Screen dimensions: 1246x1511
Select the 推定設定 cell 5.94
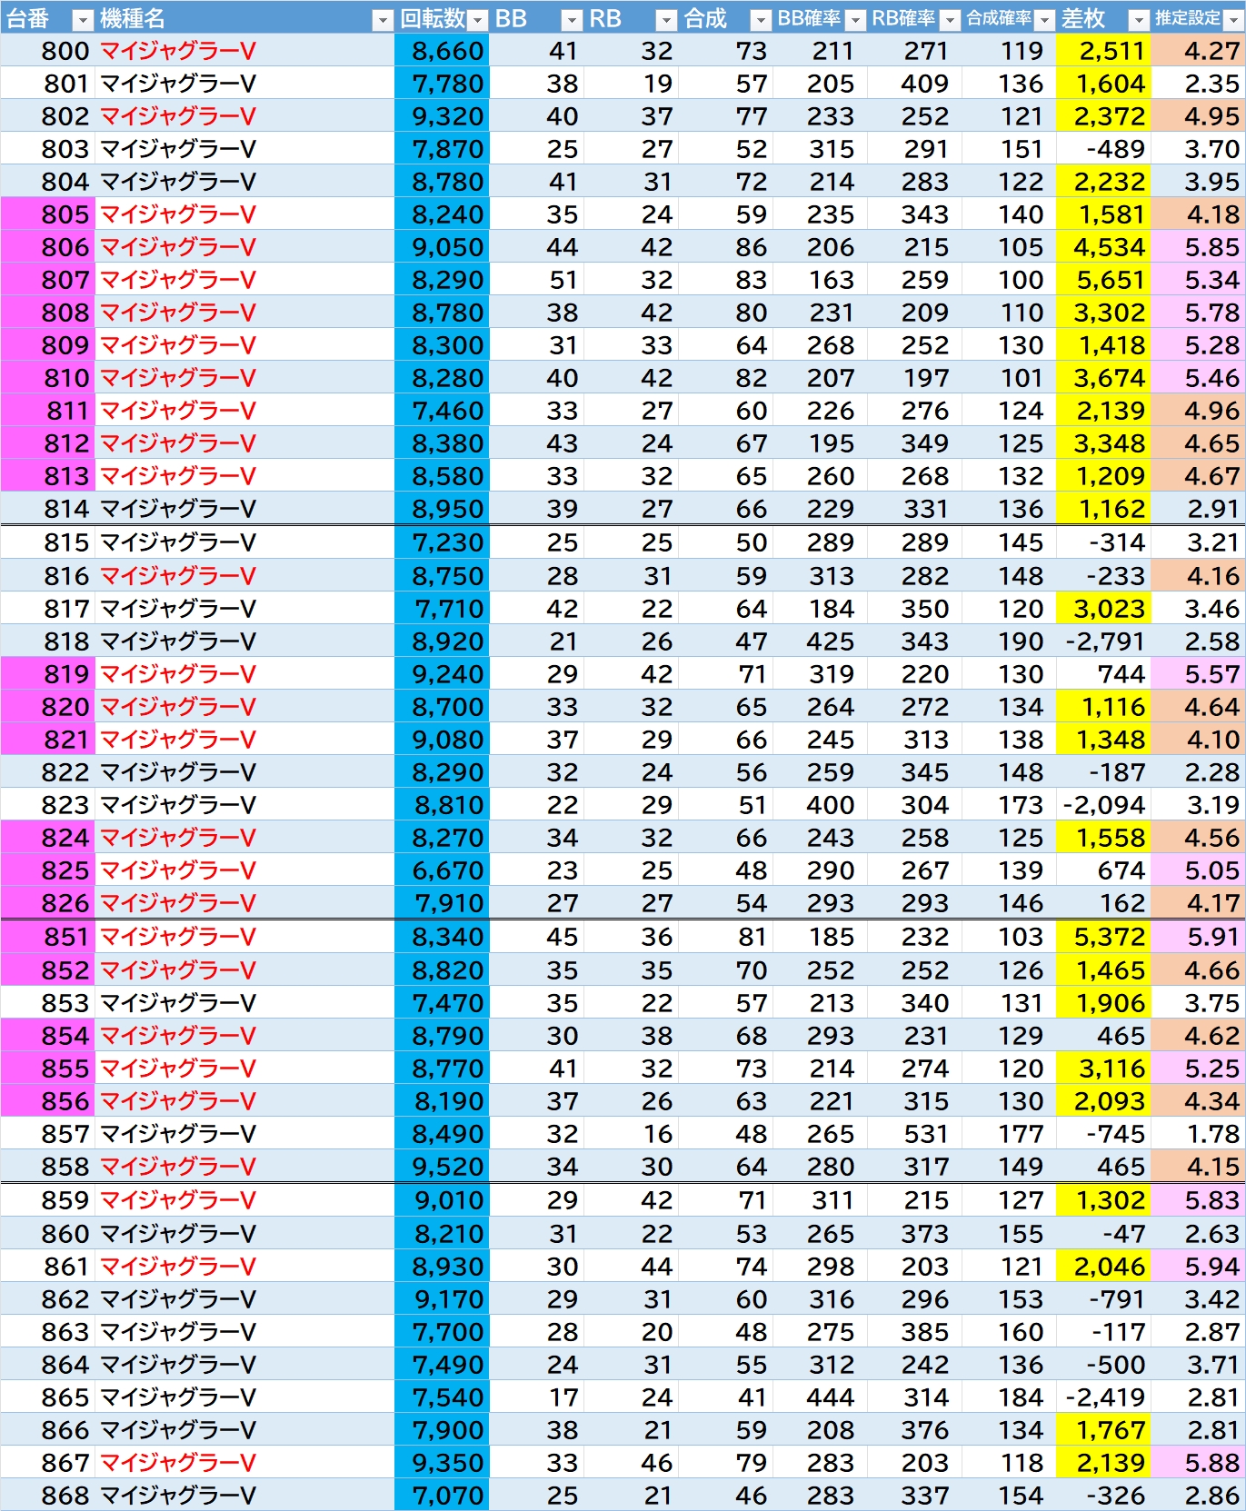click(x=1198, y=1267)
